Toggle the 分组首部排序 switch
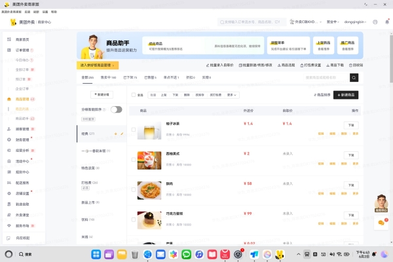The image size is (393, 262). [117, 109]
